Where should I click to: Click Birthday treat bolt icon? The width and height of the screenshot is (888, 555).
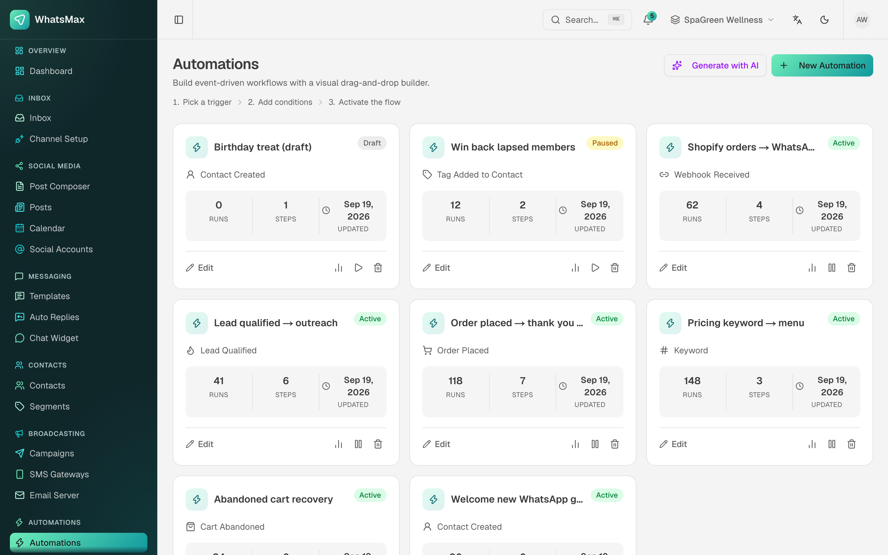pyautogui.click(x=197, y=147)
